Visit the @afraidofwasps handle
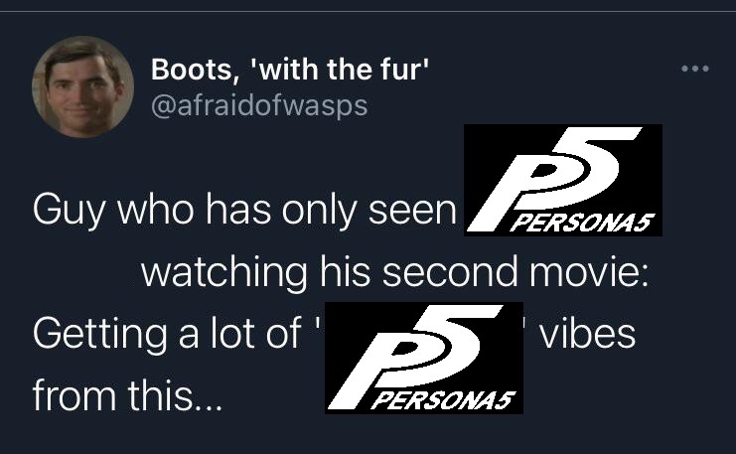This screenshot has height=454, width=736. [259, 105]
